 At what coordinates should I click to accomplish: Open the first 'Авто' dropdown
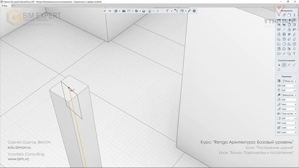point(289,104)
